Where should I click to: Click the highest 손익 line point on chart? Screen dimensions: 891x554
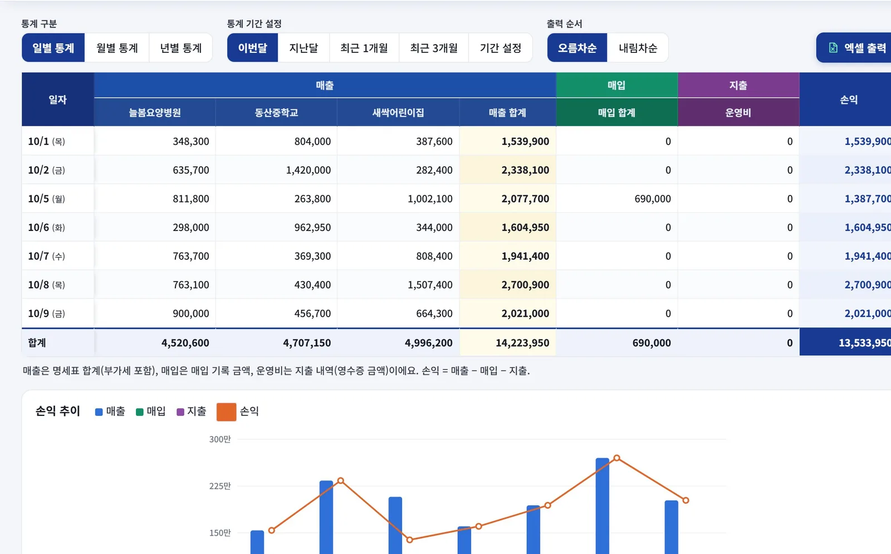tap(616, 458)
